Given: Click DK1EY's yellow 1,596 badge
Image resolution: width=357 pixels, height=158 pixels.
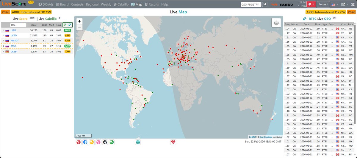Looking at the screenshot, I should (x=68, y=52).
